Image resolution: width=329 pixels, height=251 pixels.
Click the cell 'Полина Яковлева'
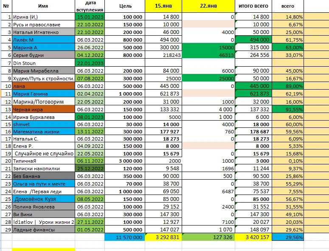coord(43,207)
